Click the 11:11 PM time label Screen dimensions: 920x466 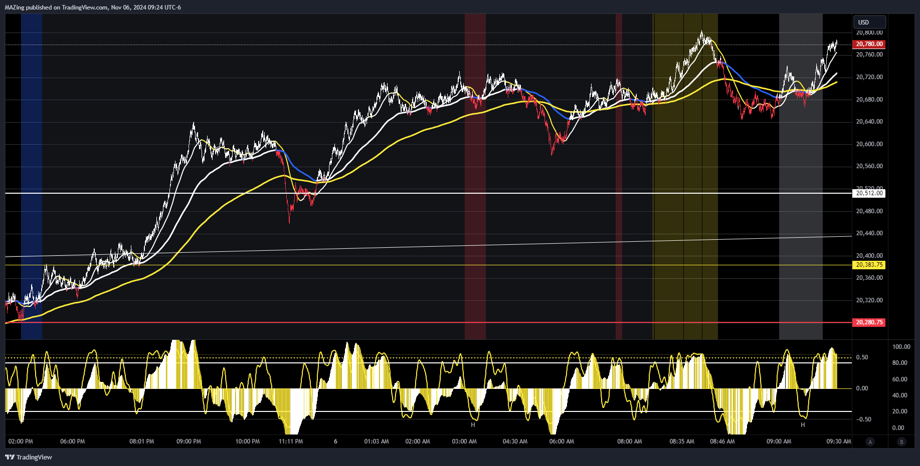coord(291,441)
